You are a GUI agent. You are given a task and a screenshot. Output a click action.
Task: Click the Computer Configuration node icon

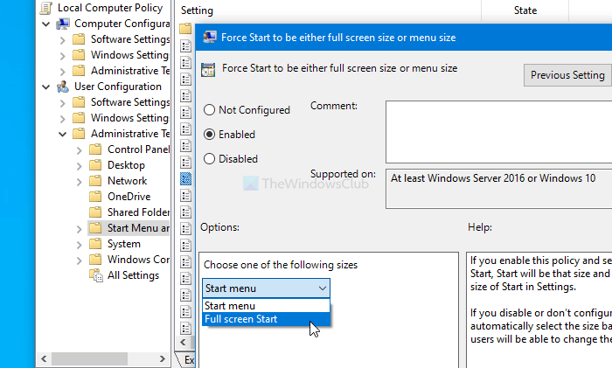point(63,24)
